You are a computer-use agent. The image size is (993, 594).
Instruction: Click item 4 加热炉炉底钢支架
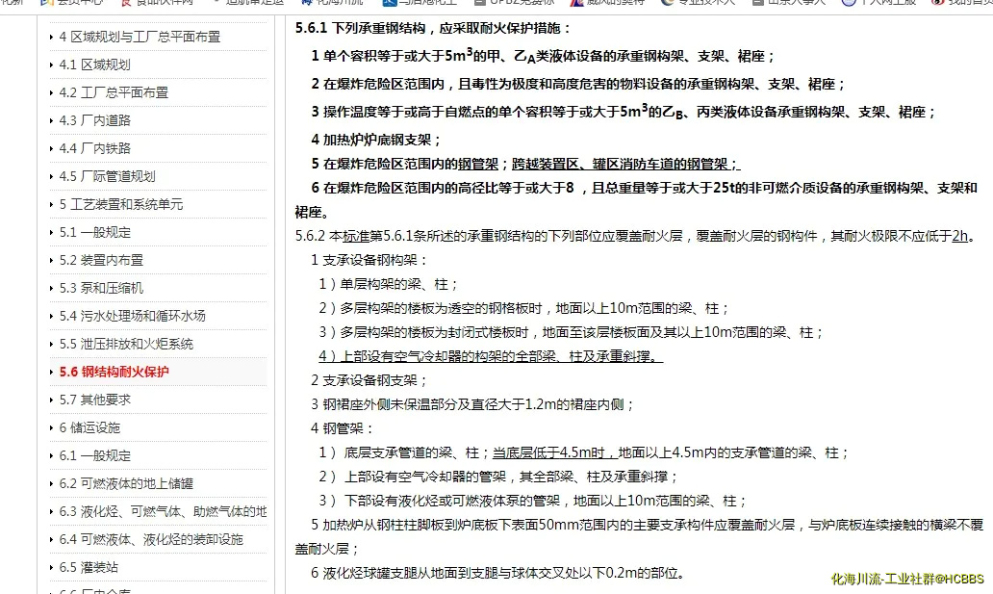375,140
